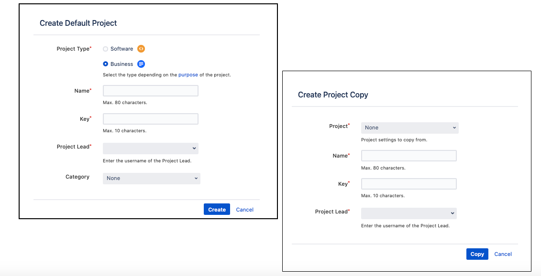Click the chevron arrow of Category dropdown
541x276 pixels.
(x=196, y=179)
